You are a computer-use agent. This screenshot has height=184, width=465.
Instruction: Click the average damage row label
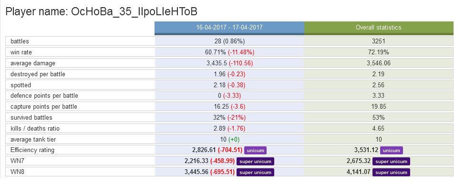32,63
